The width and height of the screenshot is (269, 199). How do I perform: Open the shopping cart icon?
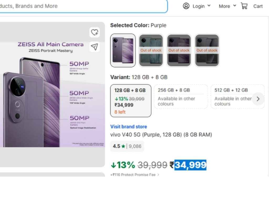tap(244, 6)
